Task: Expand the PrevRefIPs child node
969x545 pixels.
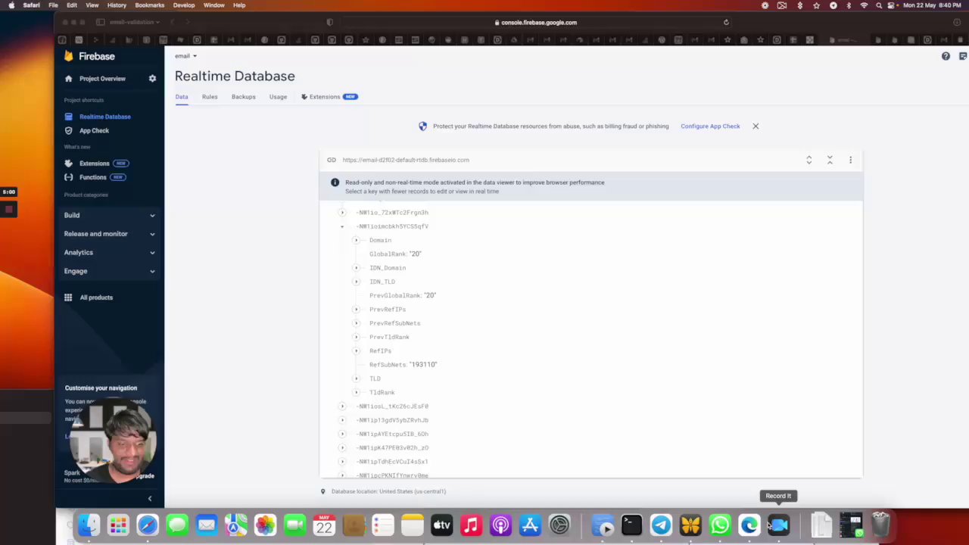Action: click(x=356, y=310)
